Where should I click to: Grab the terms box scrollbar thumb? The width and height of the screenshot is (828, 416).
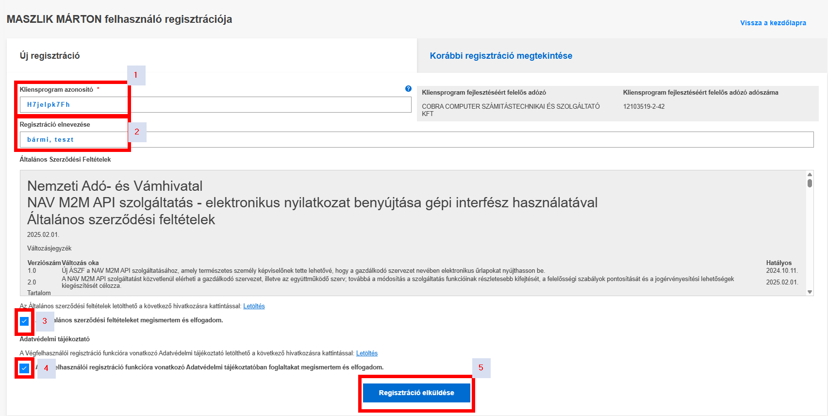pos(810,183)
